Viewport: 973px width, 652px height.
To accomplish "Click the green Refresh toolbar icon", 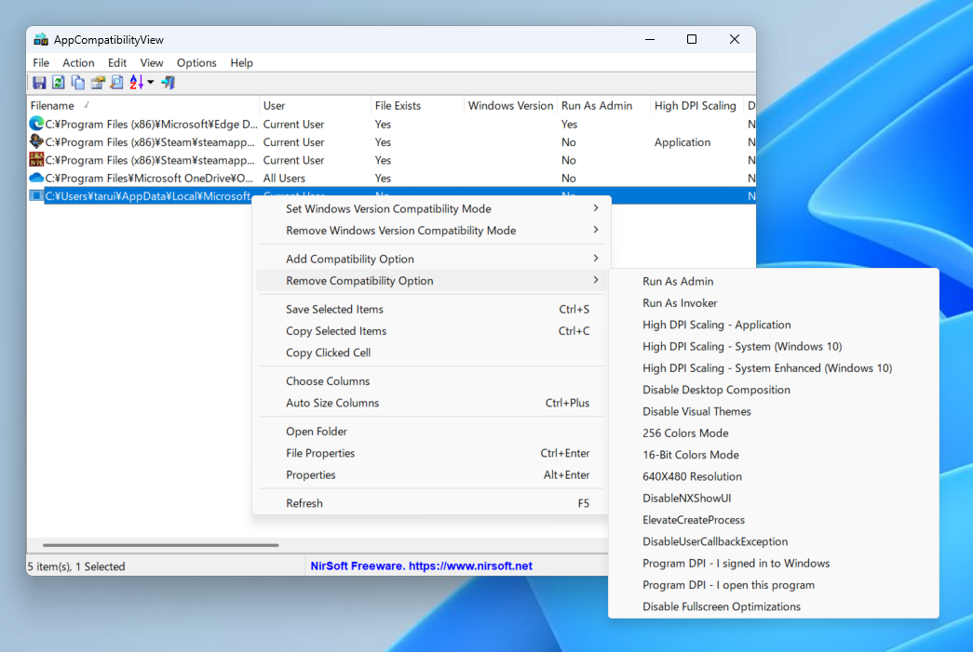I will tap(59, 83).
